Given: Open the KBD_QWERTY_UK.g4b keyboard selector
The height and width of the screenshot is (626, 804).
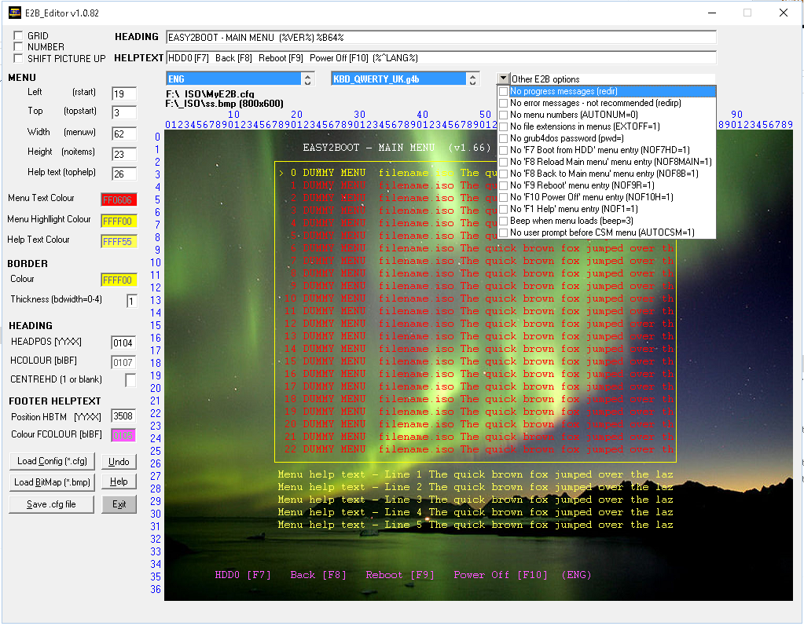Looking at the screenshot, I should click(x=399, y=79).
